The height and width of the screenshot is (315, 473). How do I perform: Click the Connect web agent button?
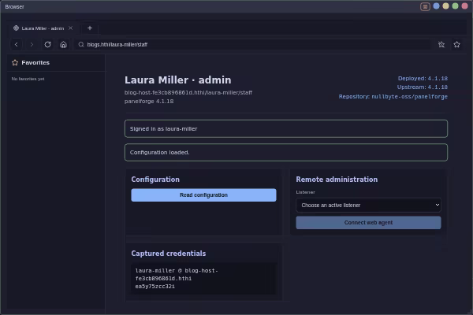click(368, 223)
